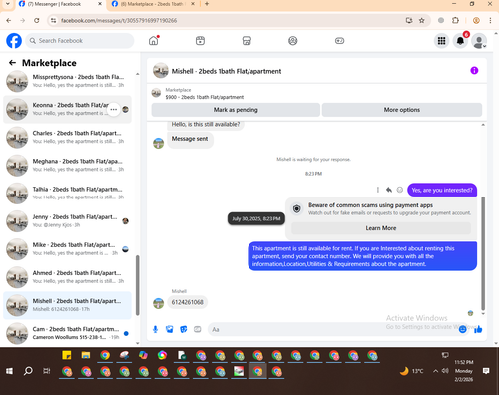Click the Search Facebook field
Viewport: 499px width, 395px height.
[x=80, y=41]
